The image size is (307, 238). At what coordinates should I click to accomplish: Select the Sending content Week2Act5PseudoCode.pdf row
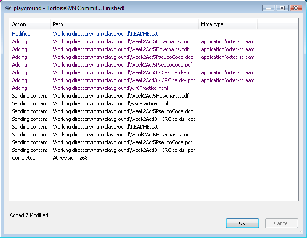coord(123,142)
